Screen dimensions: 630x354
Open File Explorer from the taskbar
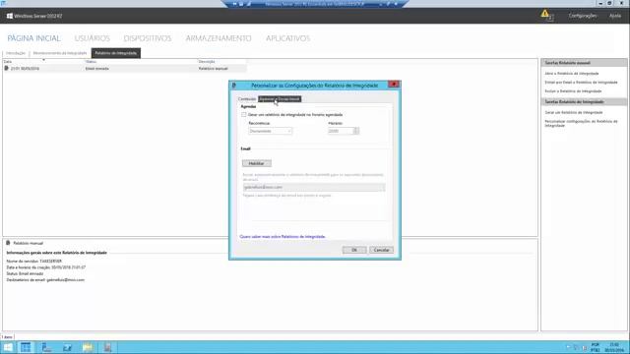coord(88,347)
